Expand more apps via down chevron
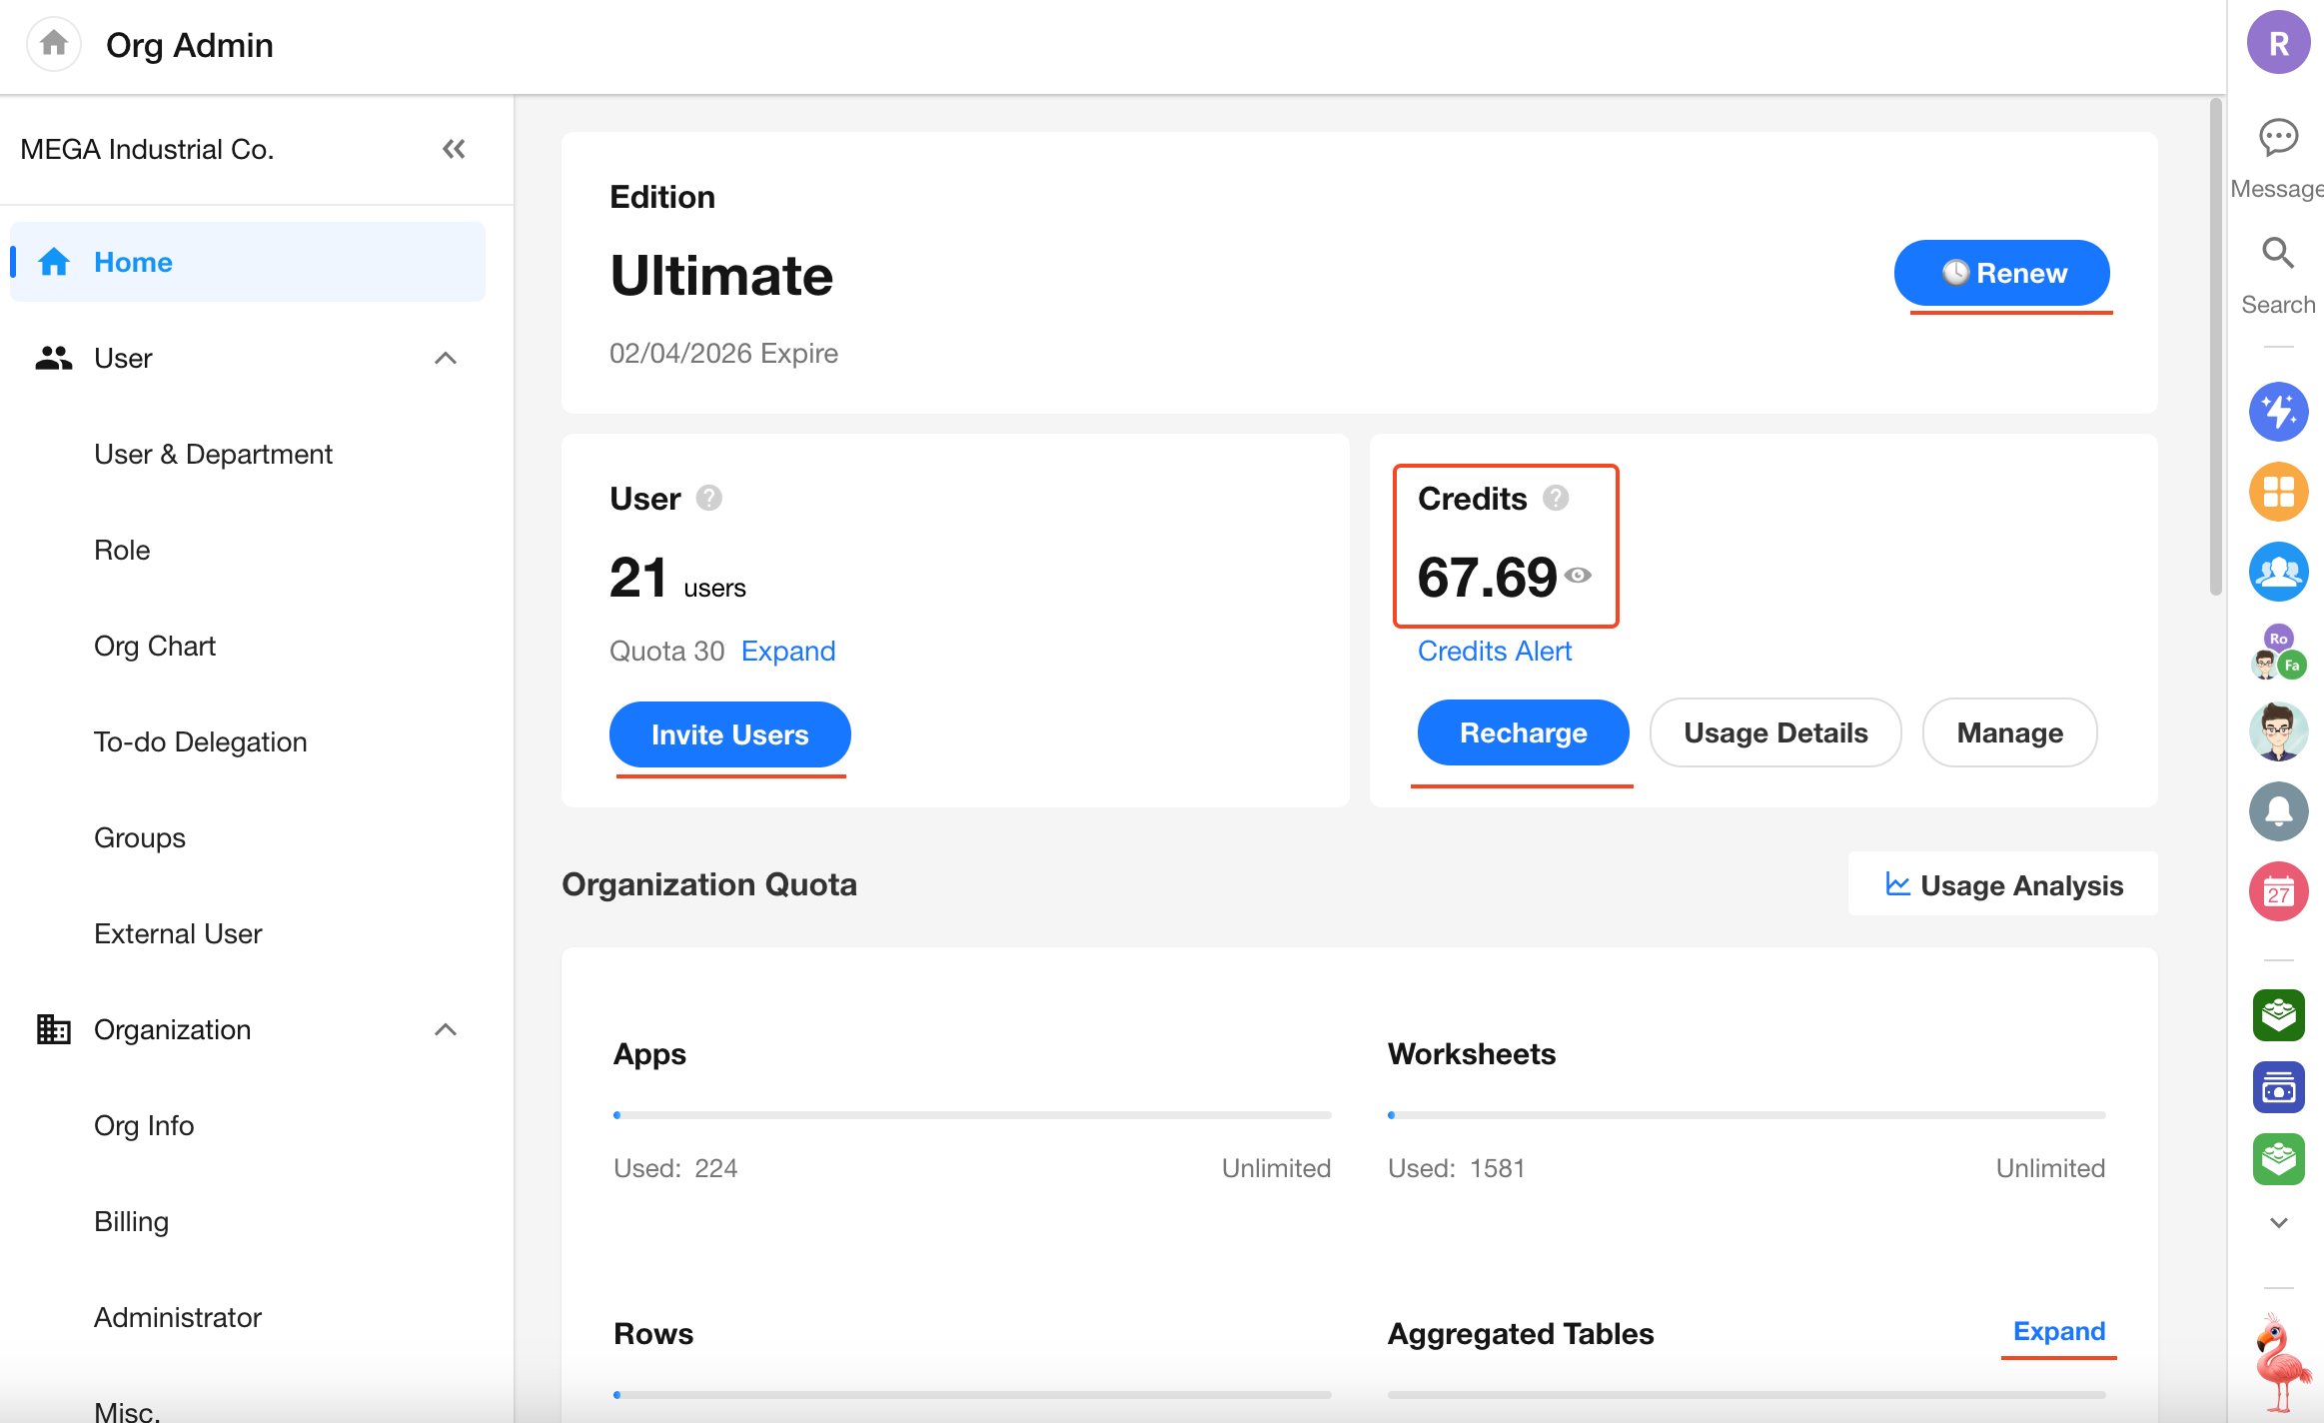This screenshot has height=1423, width=2324. [2278, 1222]
